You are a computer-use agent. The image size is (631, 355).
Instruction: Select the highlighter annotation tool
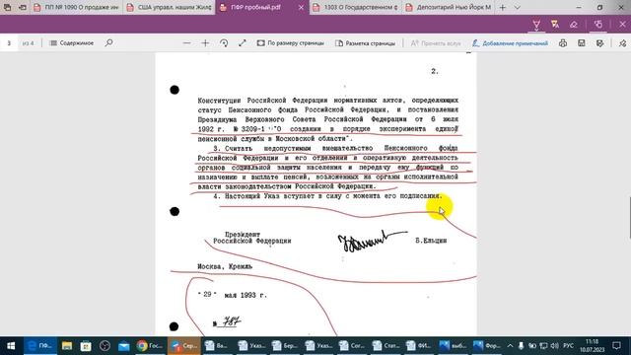click(x=555, y=24)
